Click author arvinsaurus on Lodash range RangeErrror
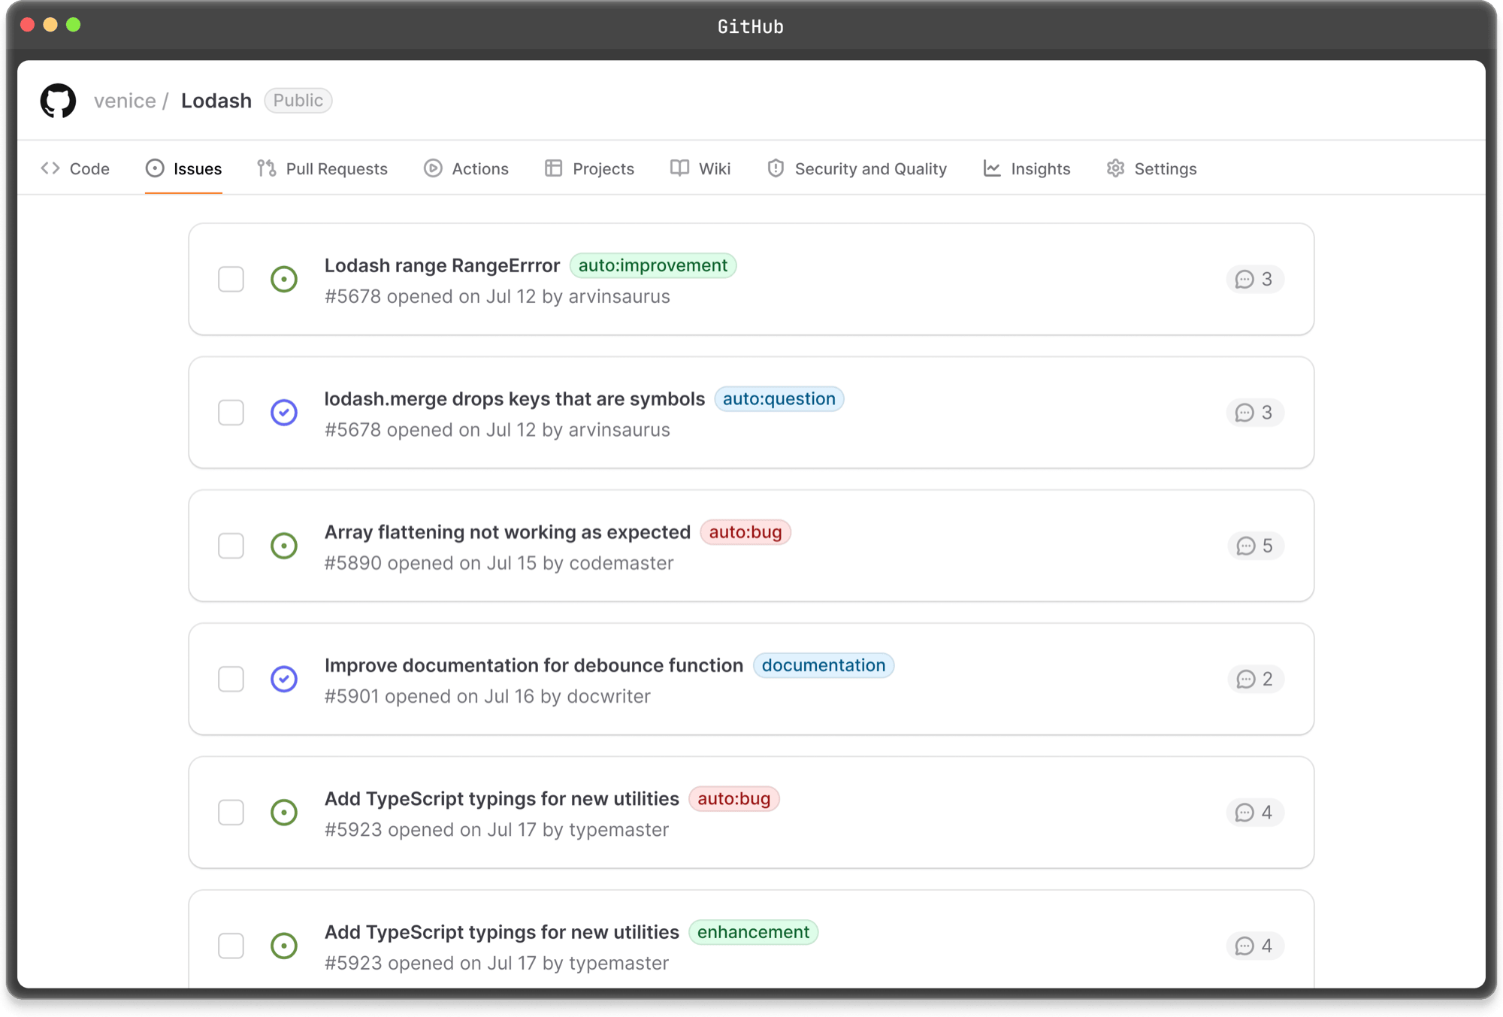This screenshot has width=1503, height=1017. (619, 296)
